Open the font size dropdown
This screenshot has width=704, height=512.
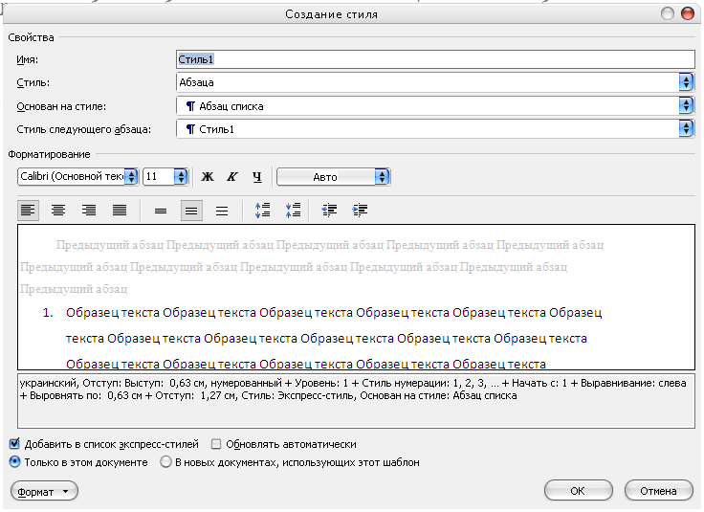(x=181, y=176)
